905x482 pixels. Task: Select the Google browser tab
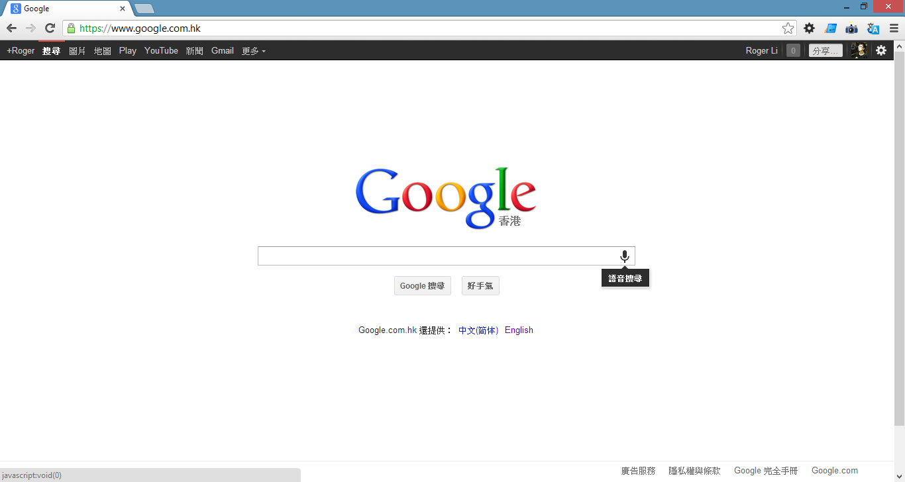tap(66, 9)
